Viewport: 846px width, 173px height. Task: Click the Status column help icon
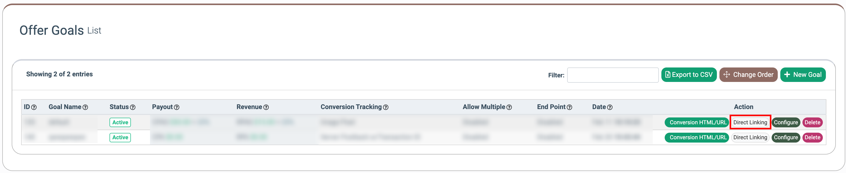coord(133,107)
